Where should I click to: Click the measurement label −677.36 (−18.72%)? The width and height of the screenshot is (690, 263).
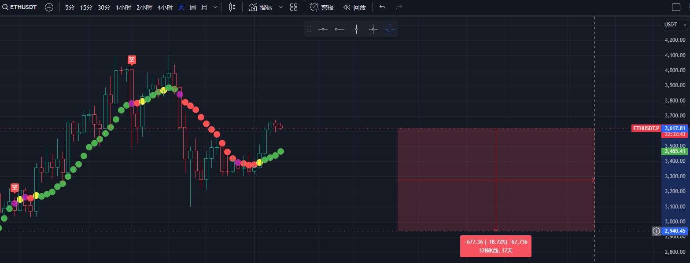pyautogui.click(x=496, y=242)
